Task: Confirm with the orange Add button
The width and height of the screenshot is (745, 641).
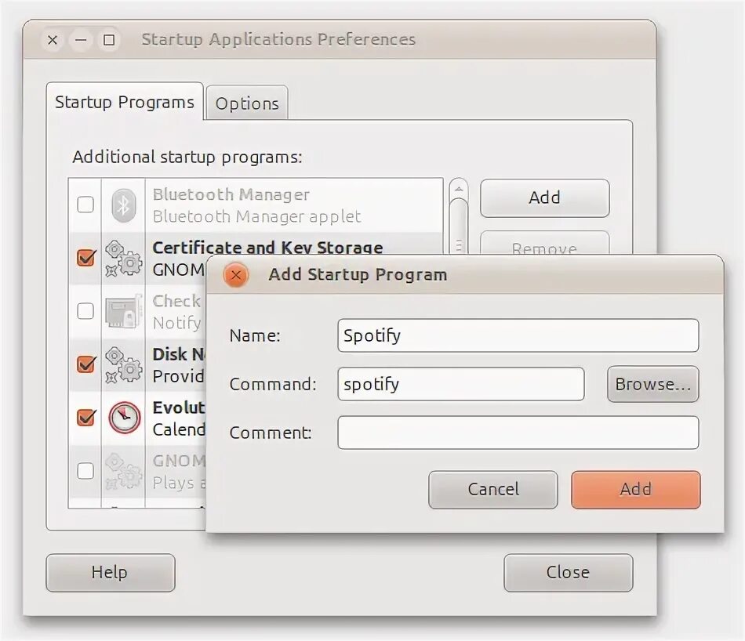Action: click(x=636, y=490)
